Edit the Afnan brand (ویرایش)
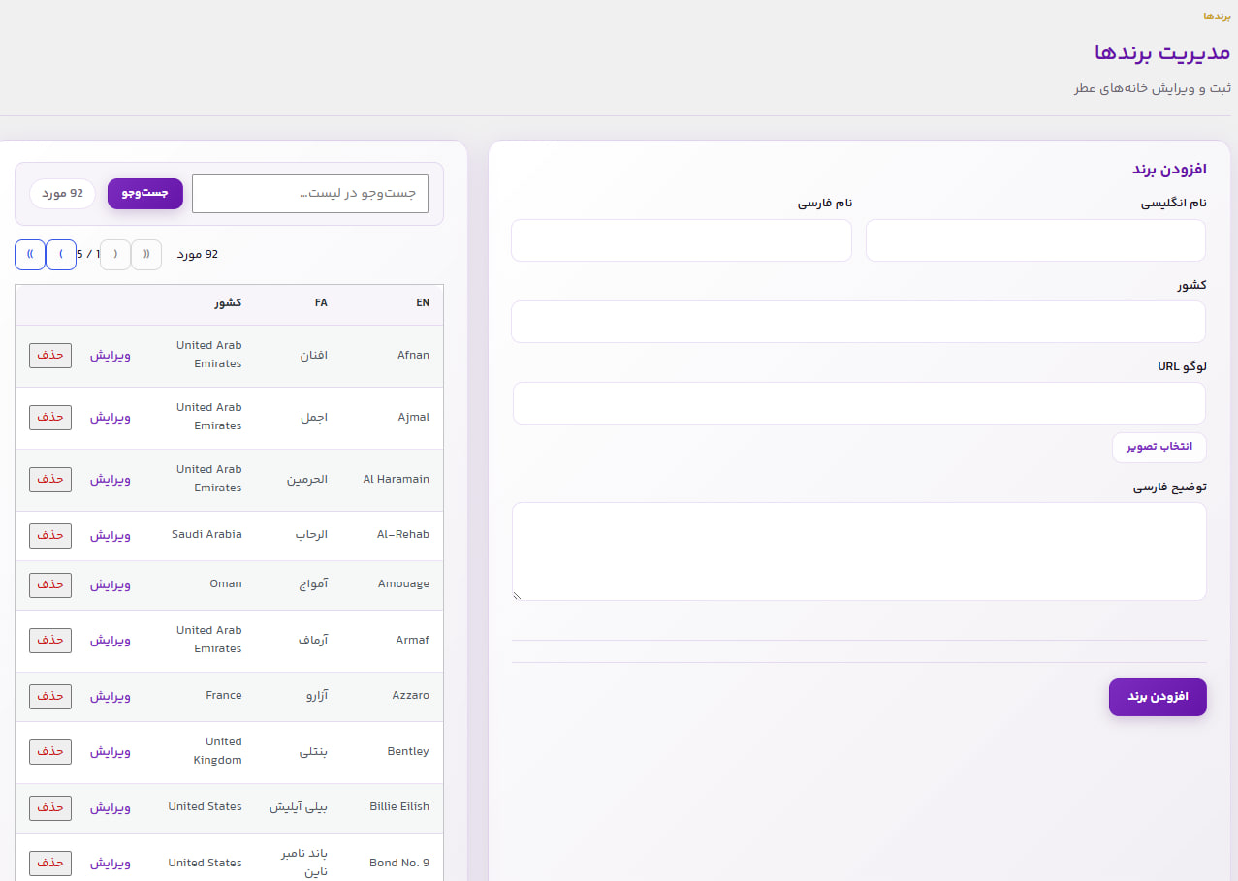The image size is (1238, 881). click(x=111, y=355)
